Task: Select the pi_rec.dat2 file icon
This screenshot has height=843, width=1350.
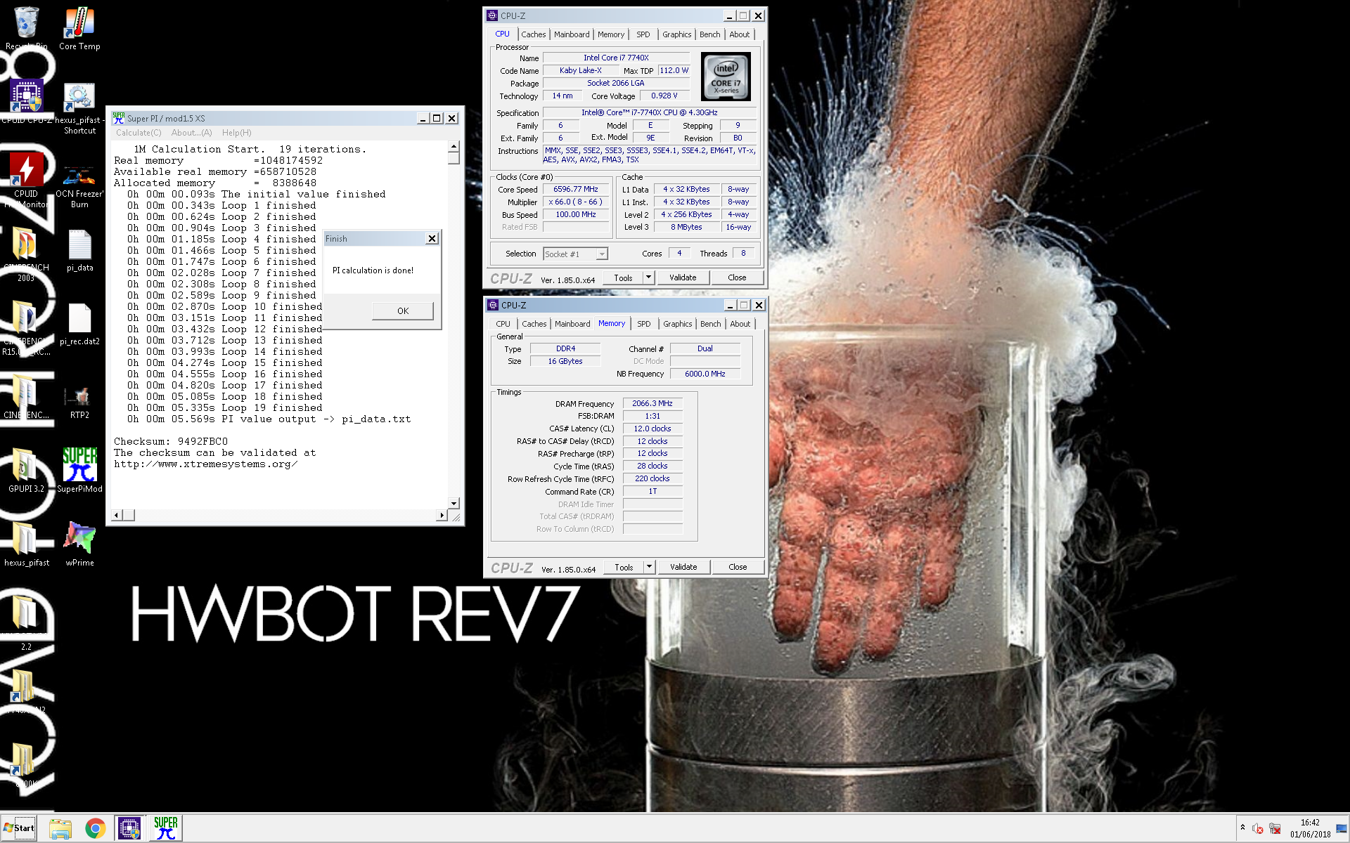Action: (79, 323)
